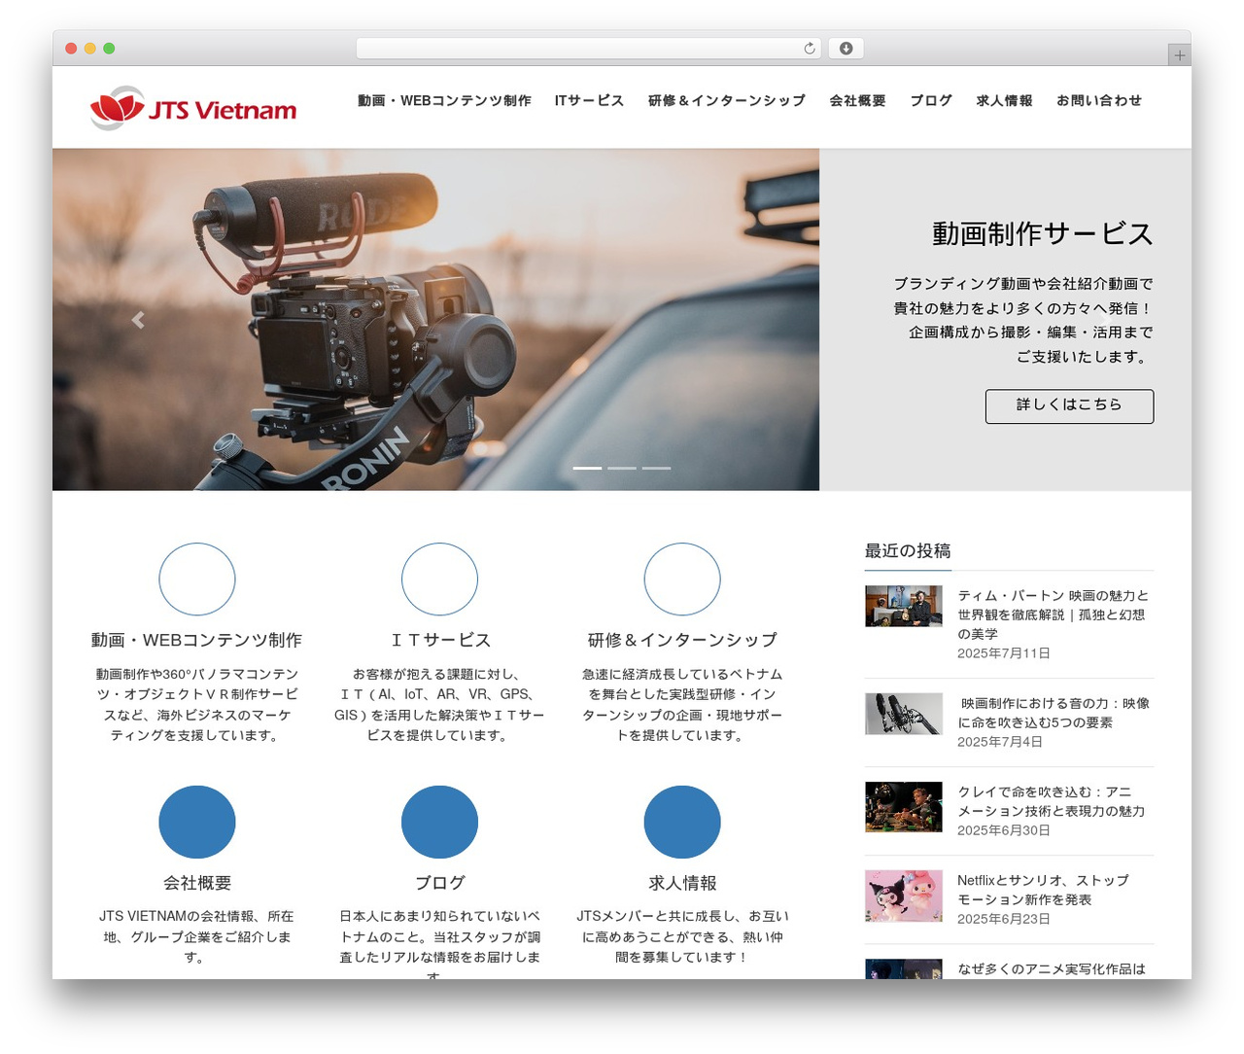Open the 研修＆インターンシップ navigation item
The width and height of the screenshot is (1244, 1054).
point(727,100)
